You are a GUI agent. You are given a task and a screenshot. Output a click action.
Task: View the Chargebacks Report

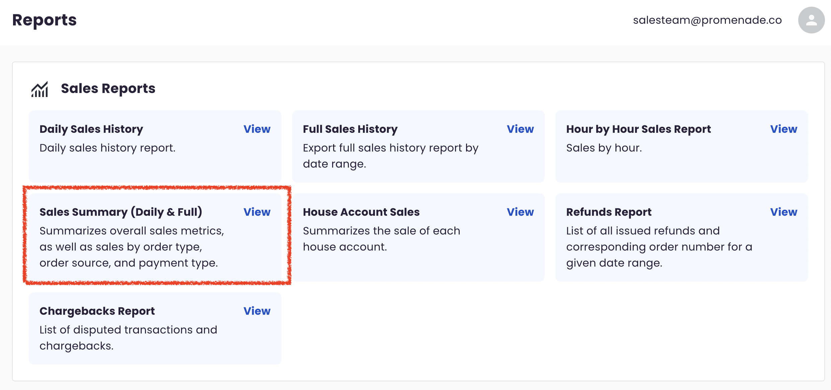click(257, 311)
